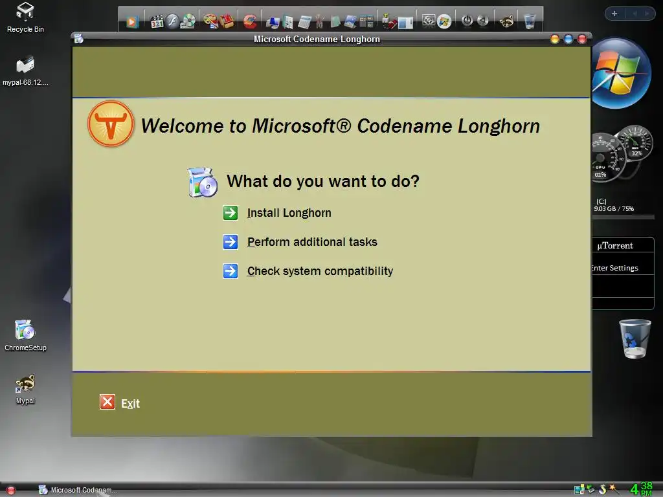The image size is (663, 497).
Task: Click the chess piece and book dock icon
Action: [389, 21]
